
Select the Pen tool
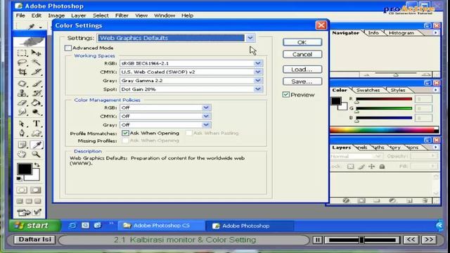(22, 133)
